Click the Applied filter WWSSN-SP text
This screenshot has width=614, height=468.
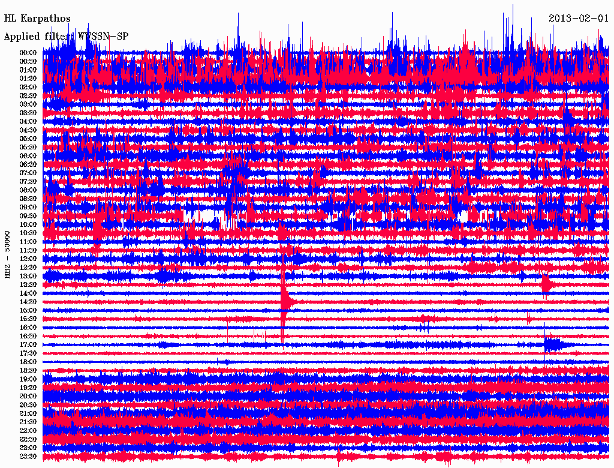(x=66, y=37)
